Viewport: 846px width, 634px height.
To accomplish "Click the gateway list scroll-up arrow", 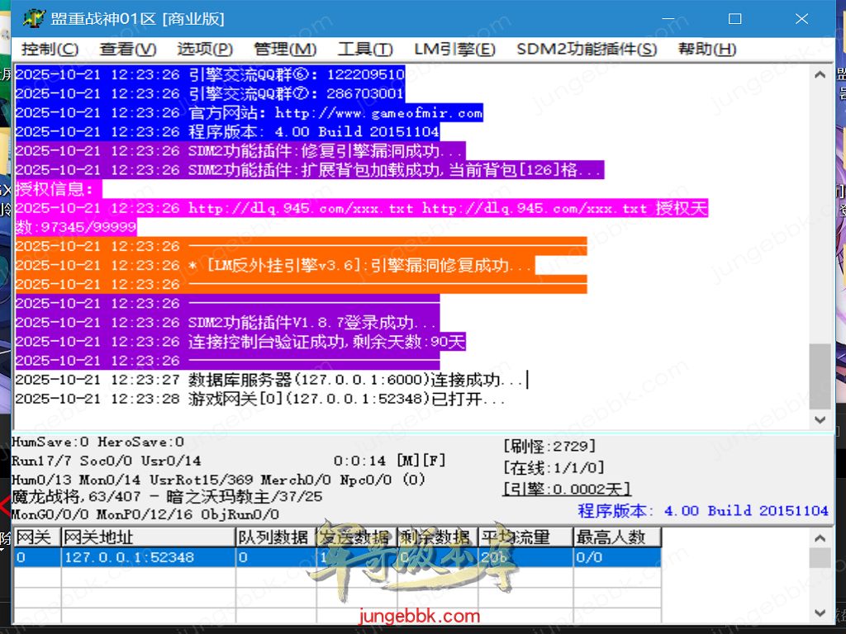I will 820,538.
